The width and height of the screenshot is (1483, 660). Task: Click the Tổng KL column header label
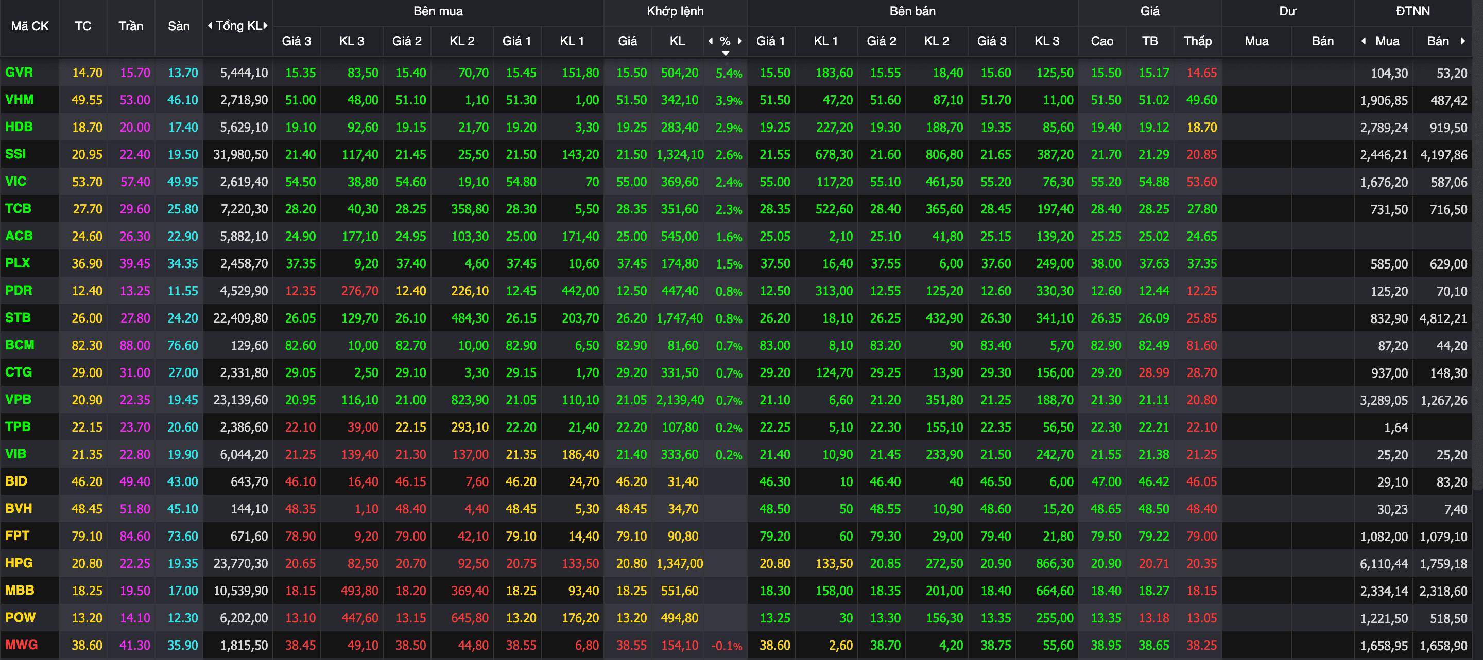click(x=238, y=25)
